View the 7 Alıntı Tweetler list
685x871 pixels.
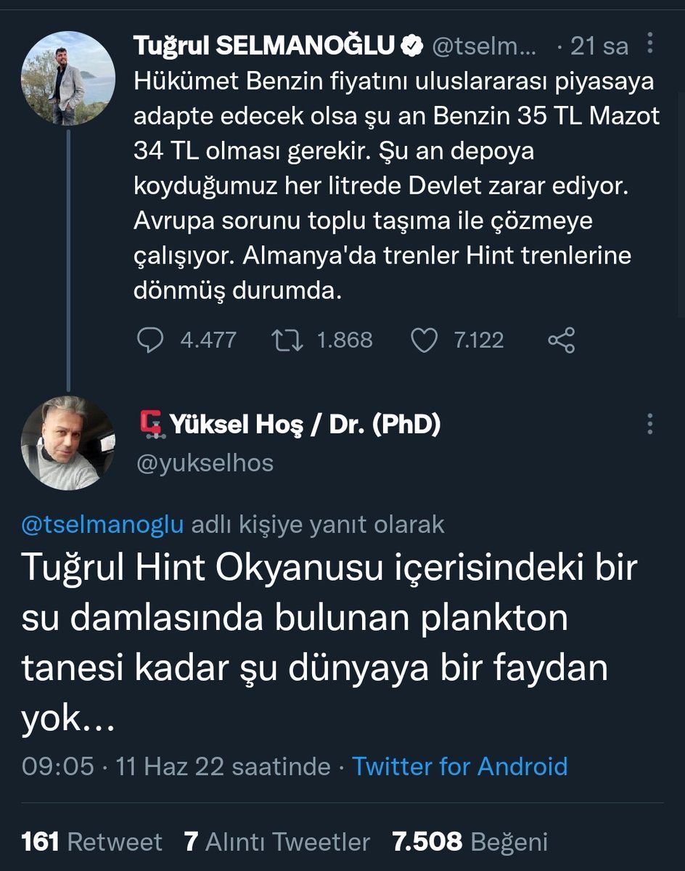click(276, 842)
